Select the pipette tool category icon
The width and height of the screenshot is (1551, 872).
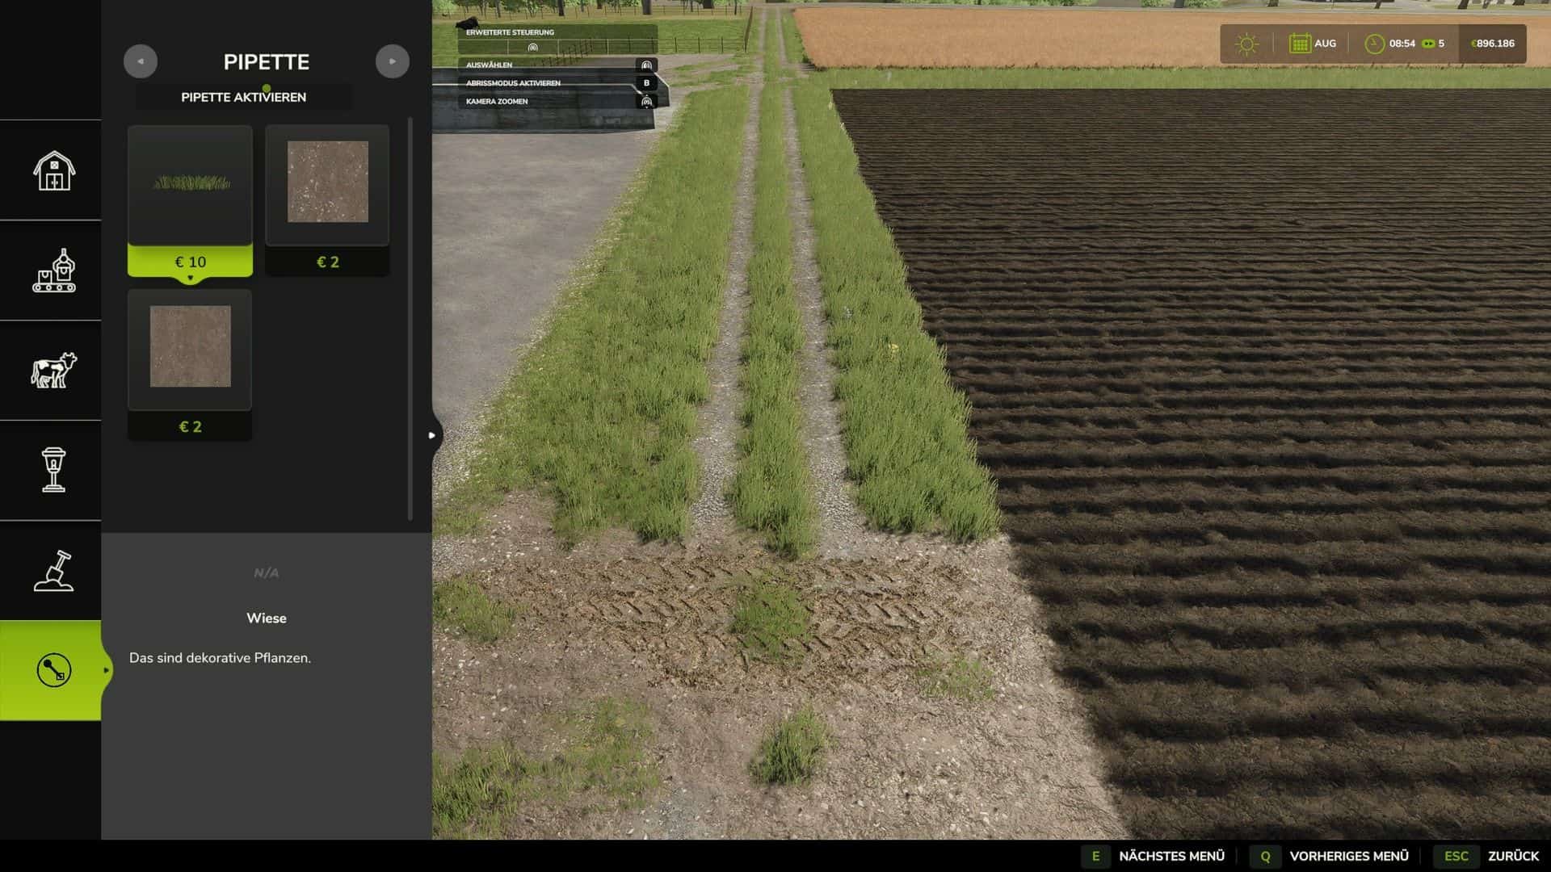53,670
